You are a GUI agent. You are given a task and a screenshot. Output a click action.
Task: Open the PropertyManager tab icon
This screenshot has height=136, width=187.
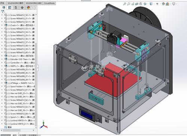[10, 8]
